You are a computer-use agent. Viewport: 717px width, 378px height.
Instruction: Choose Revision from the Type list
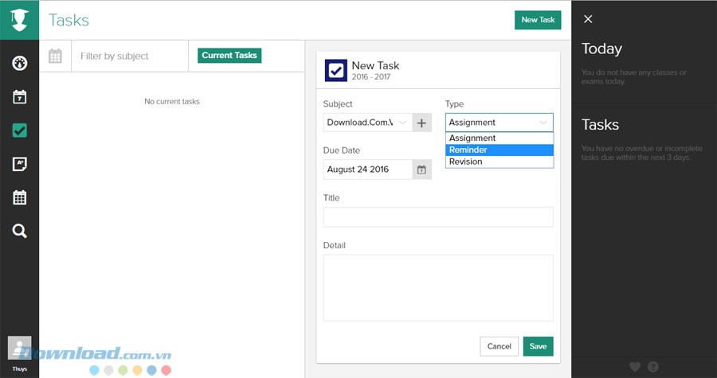pyautogui.click(x=499, y=162)
